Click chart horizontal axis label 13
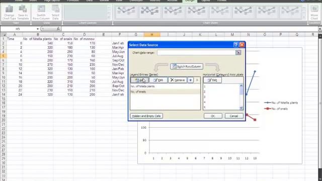 (x=255, y=158)
